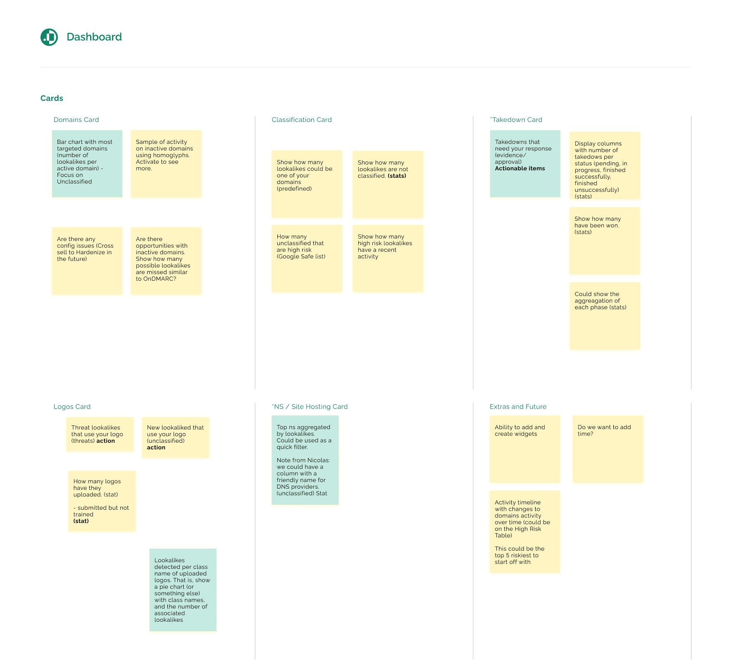Select the Domains Card heading
This screenshot has height=666, width=741.
[76, 119]
